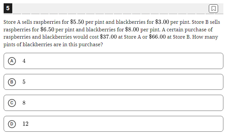Choose the answer value 8
This screenshot has height=137, width=228.
click(24, 103)
